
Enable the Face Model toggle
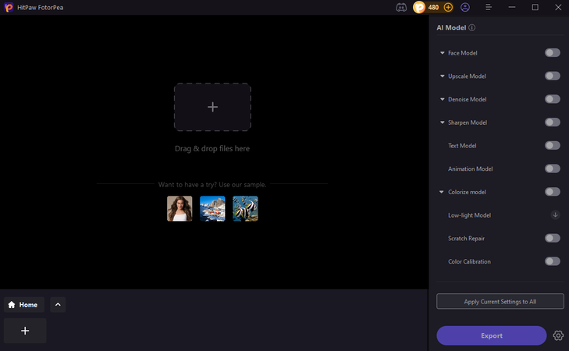point(552,53)
